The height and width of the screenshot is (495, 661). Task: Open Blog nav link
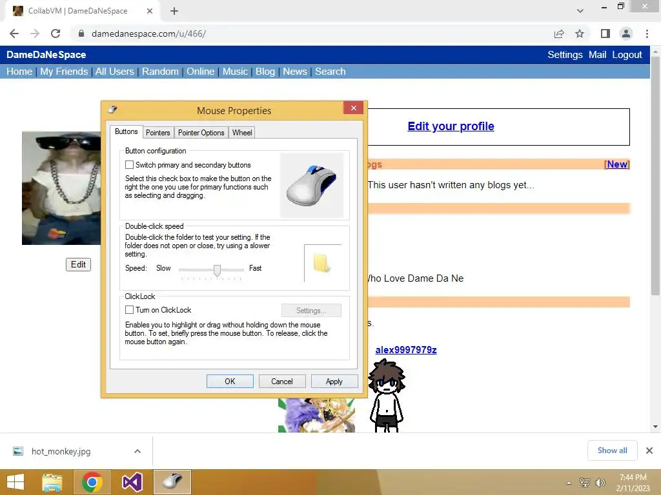[x=265, y=72]
